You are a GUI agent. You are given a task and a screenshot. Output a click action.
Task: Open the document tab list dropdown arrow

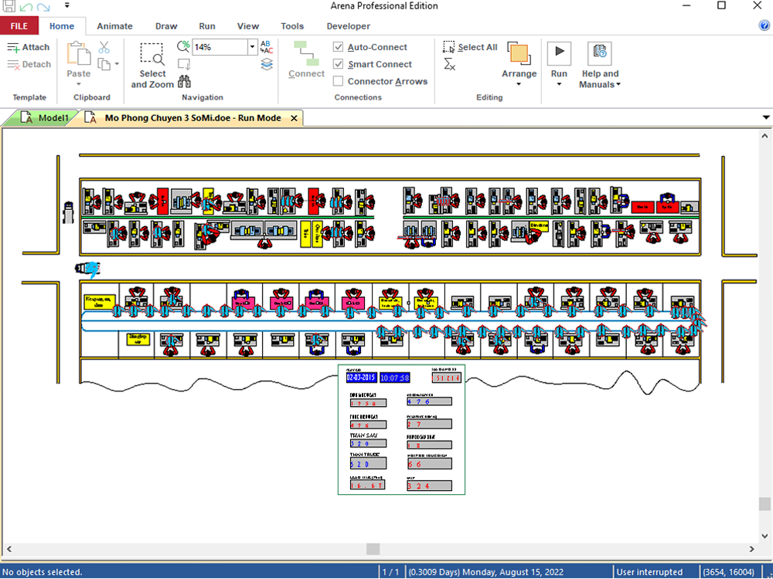pyautogui.click(x=766, y=118)
